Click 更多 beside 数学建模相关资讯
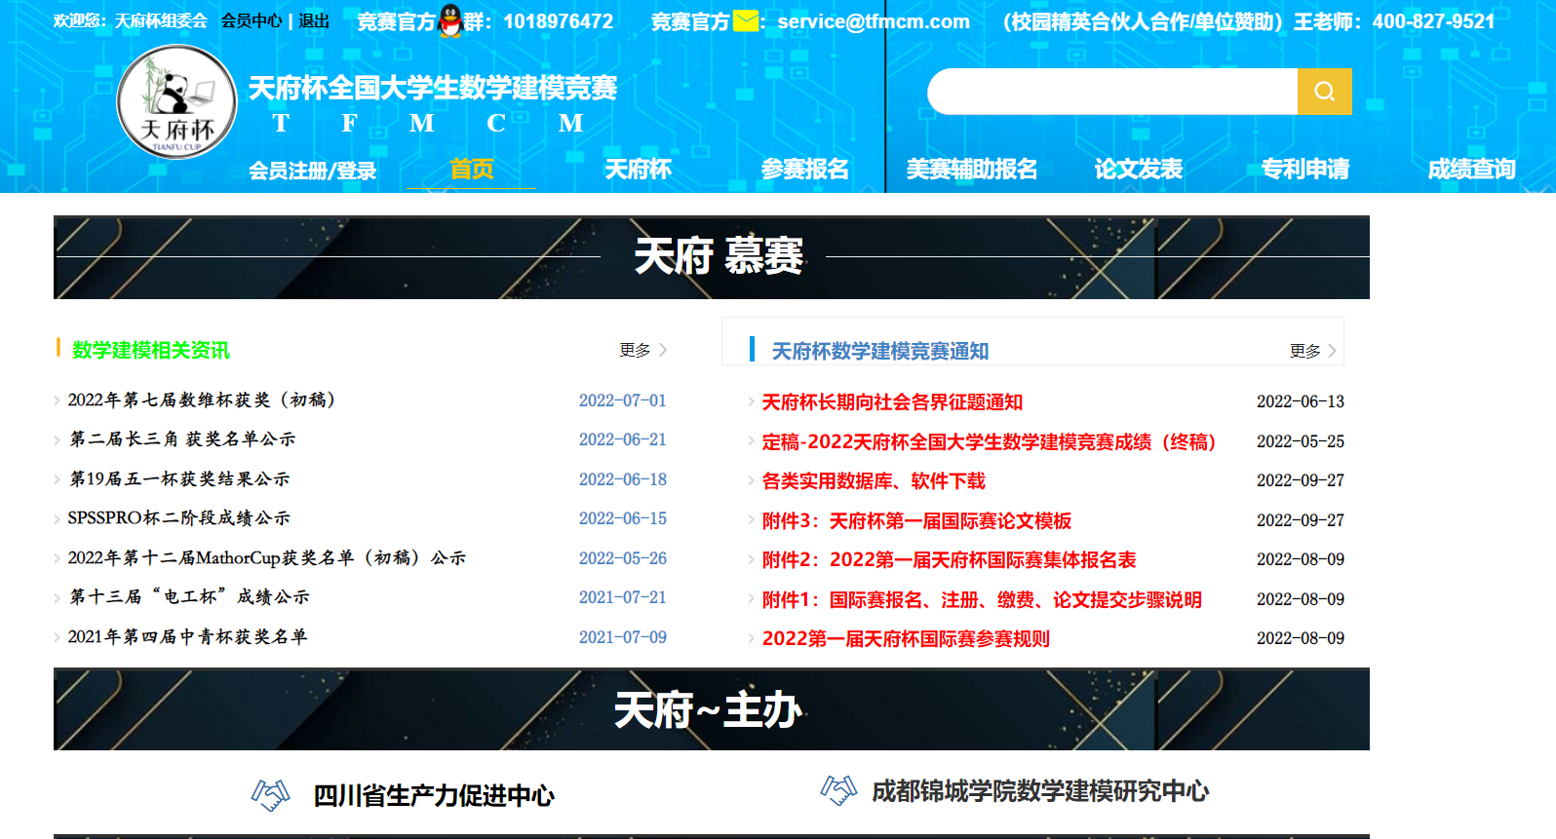 pyautogui.click(x=642, y=350)
